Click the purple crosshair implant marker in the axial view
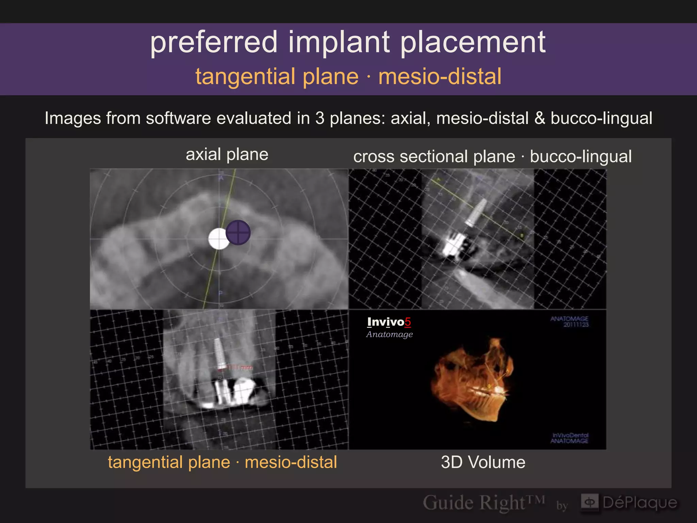697x523 pixels. pyautogui.click(x=238, y=233)
